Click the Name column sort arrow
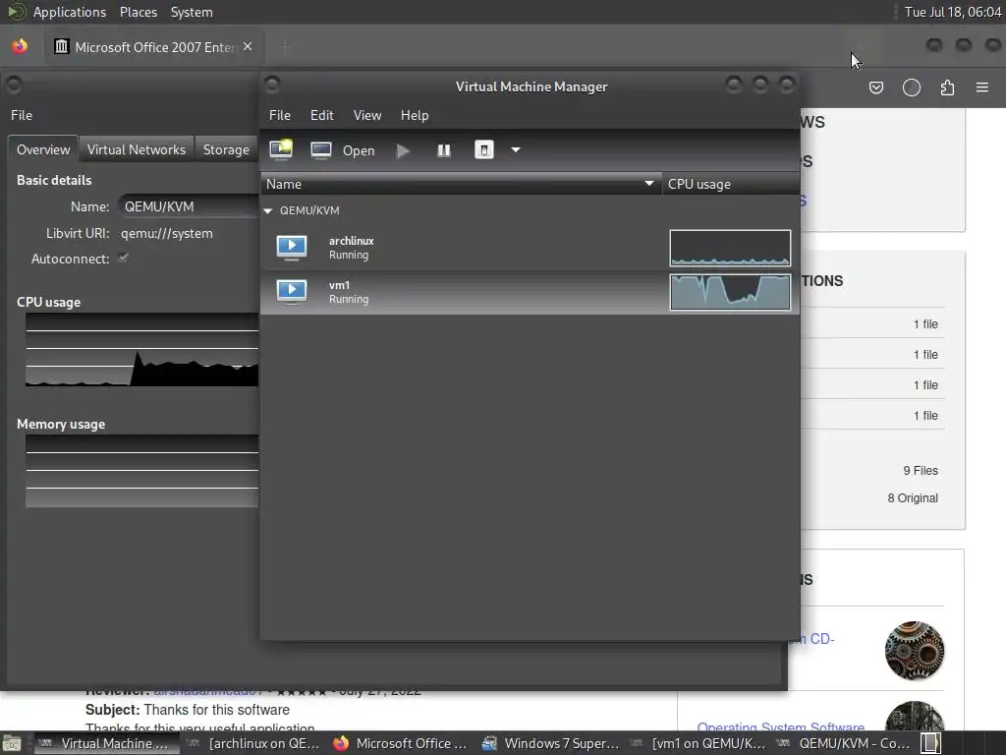1006x755 pixels. (x=649, y=184)
